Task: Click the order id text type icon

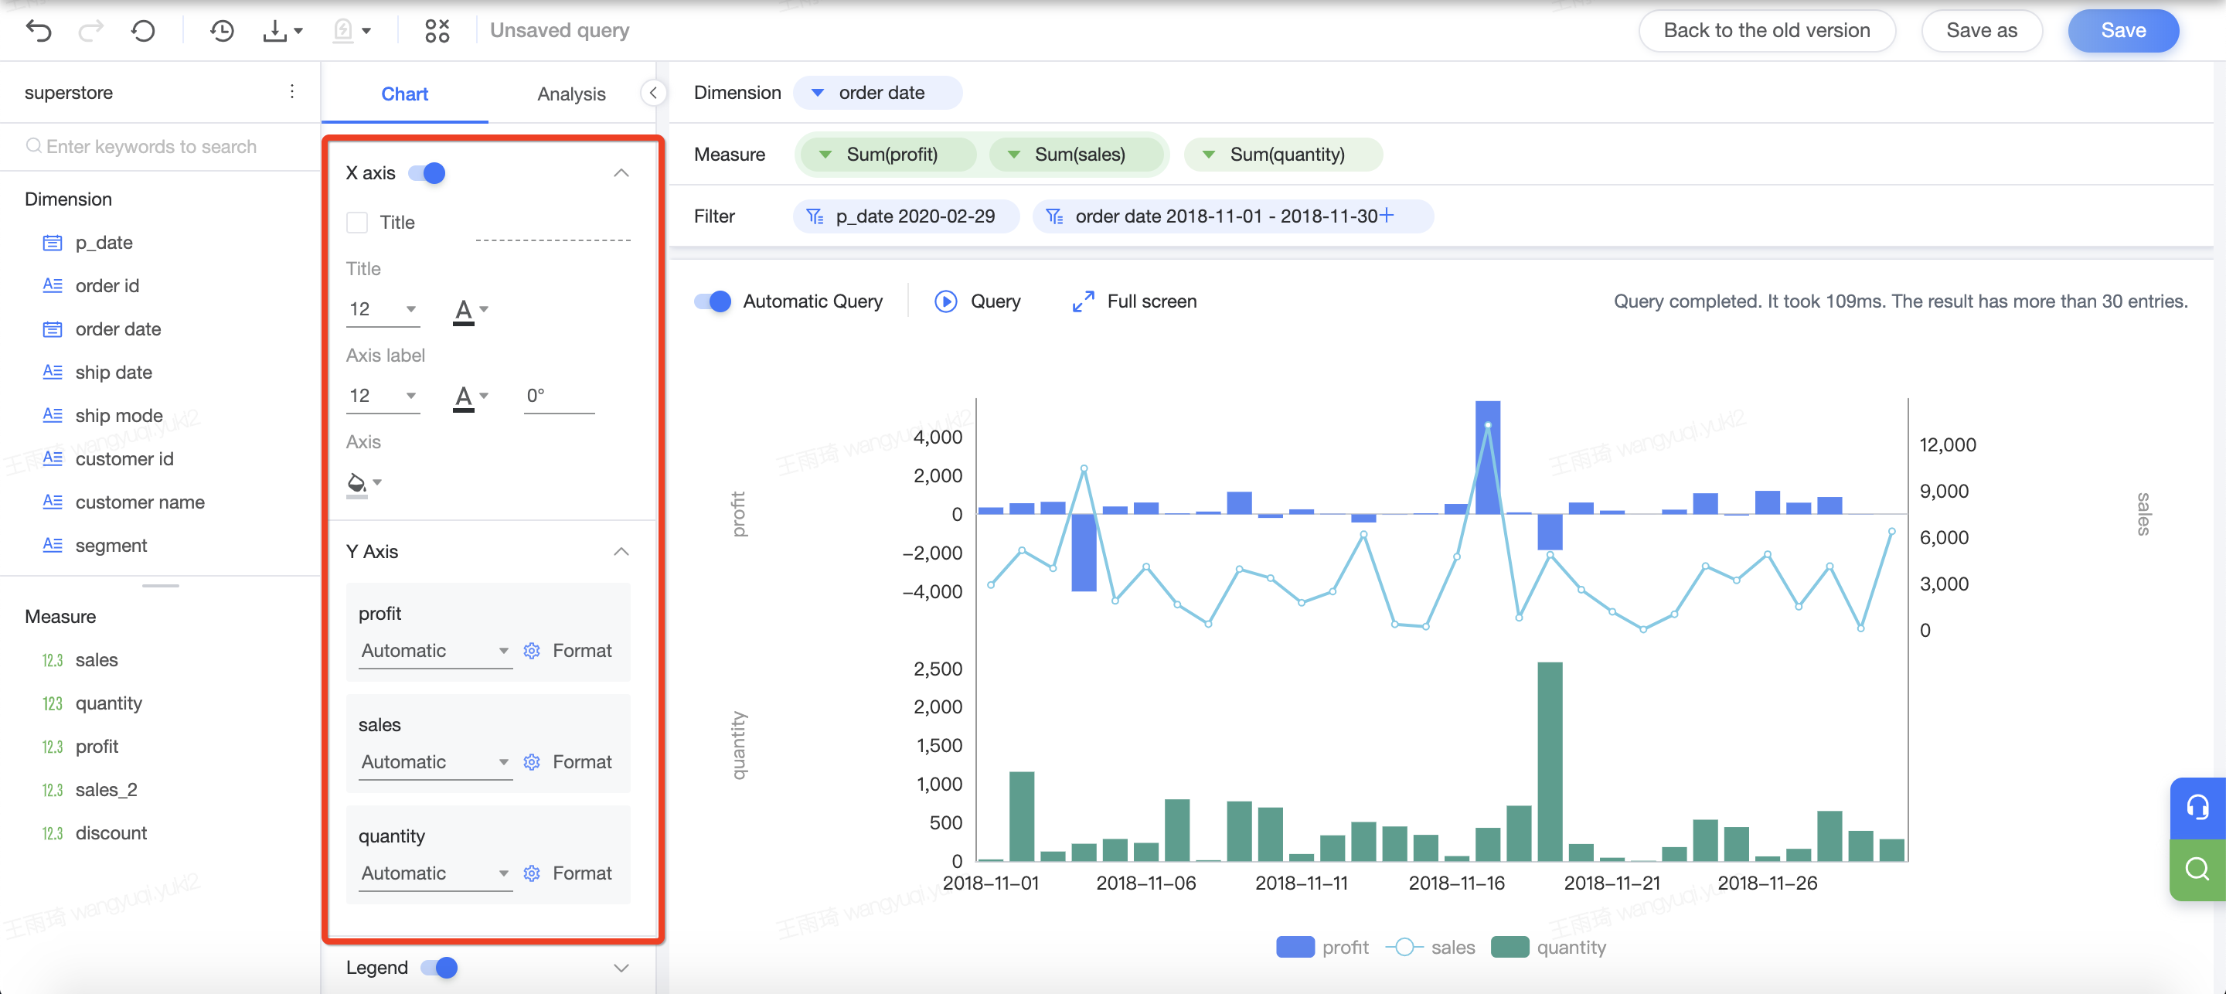Action: point(53,285)
